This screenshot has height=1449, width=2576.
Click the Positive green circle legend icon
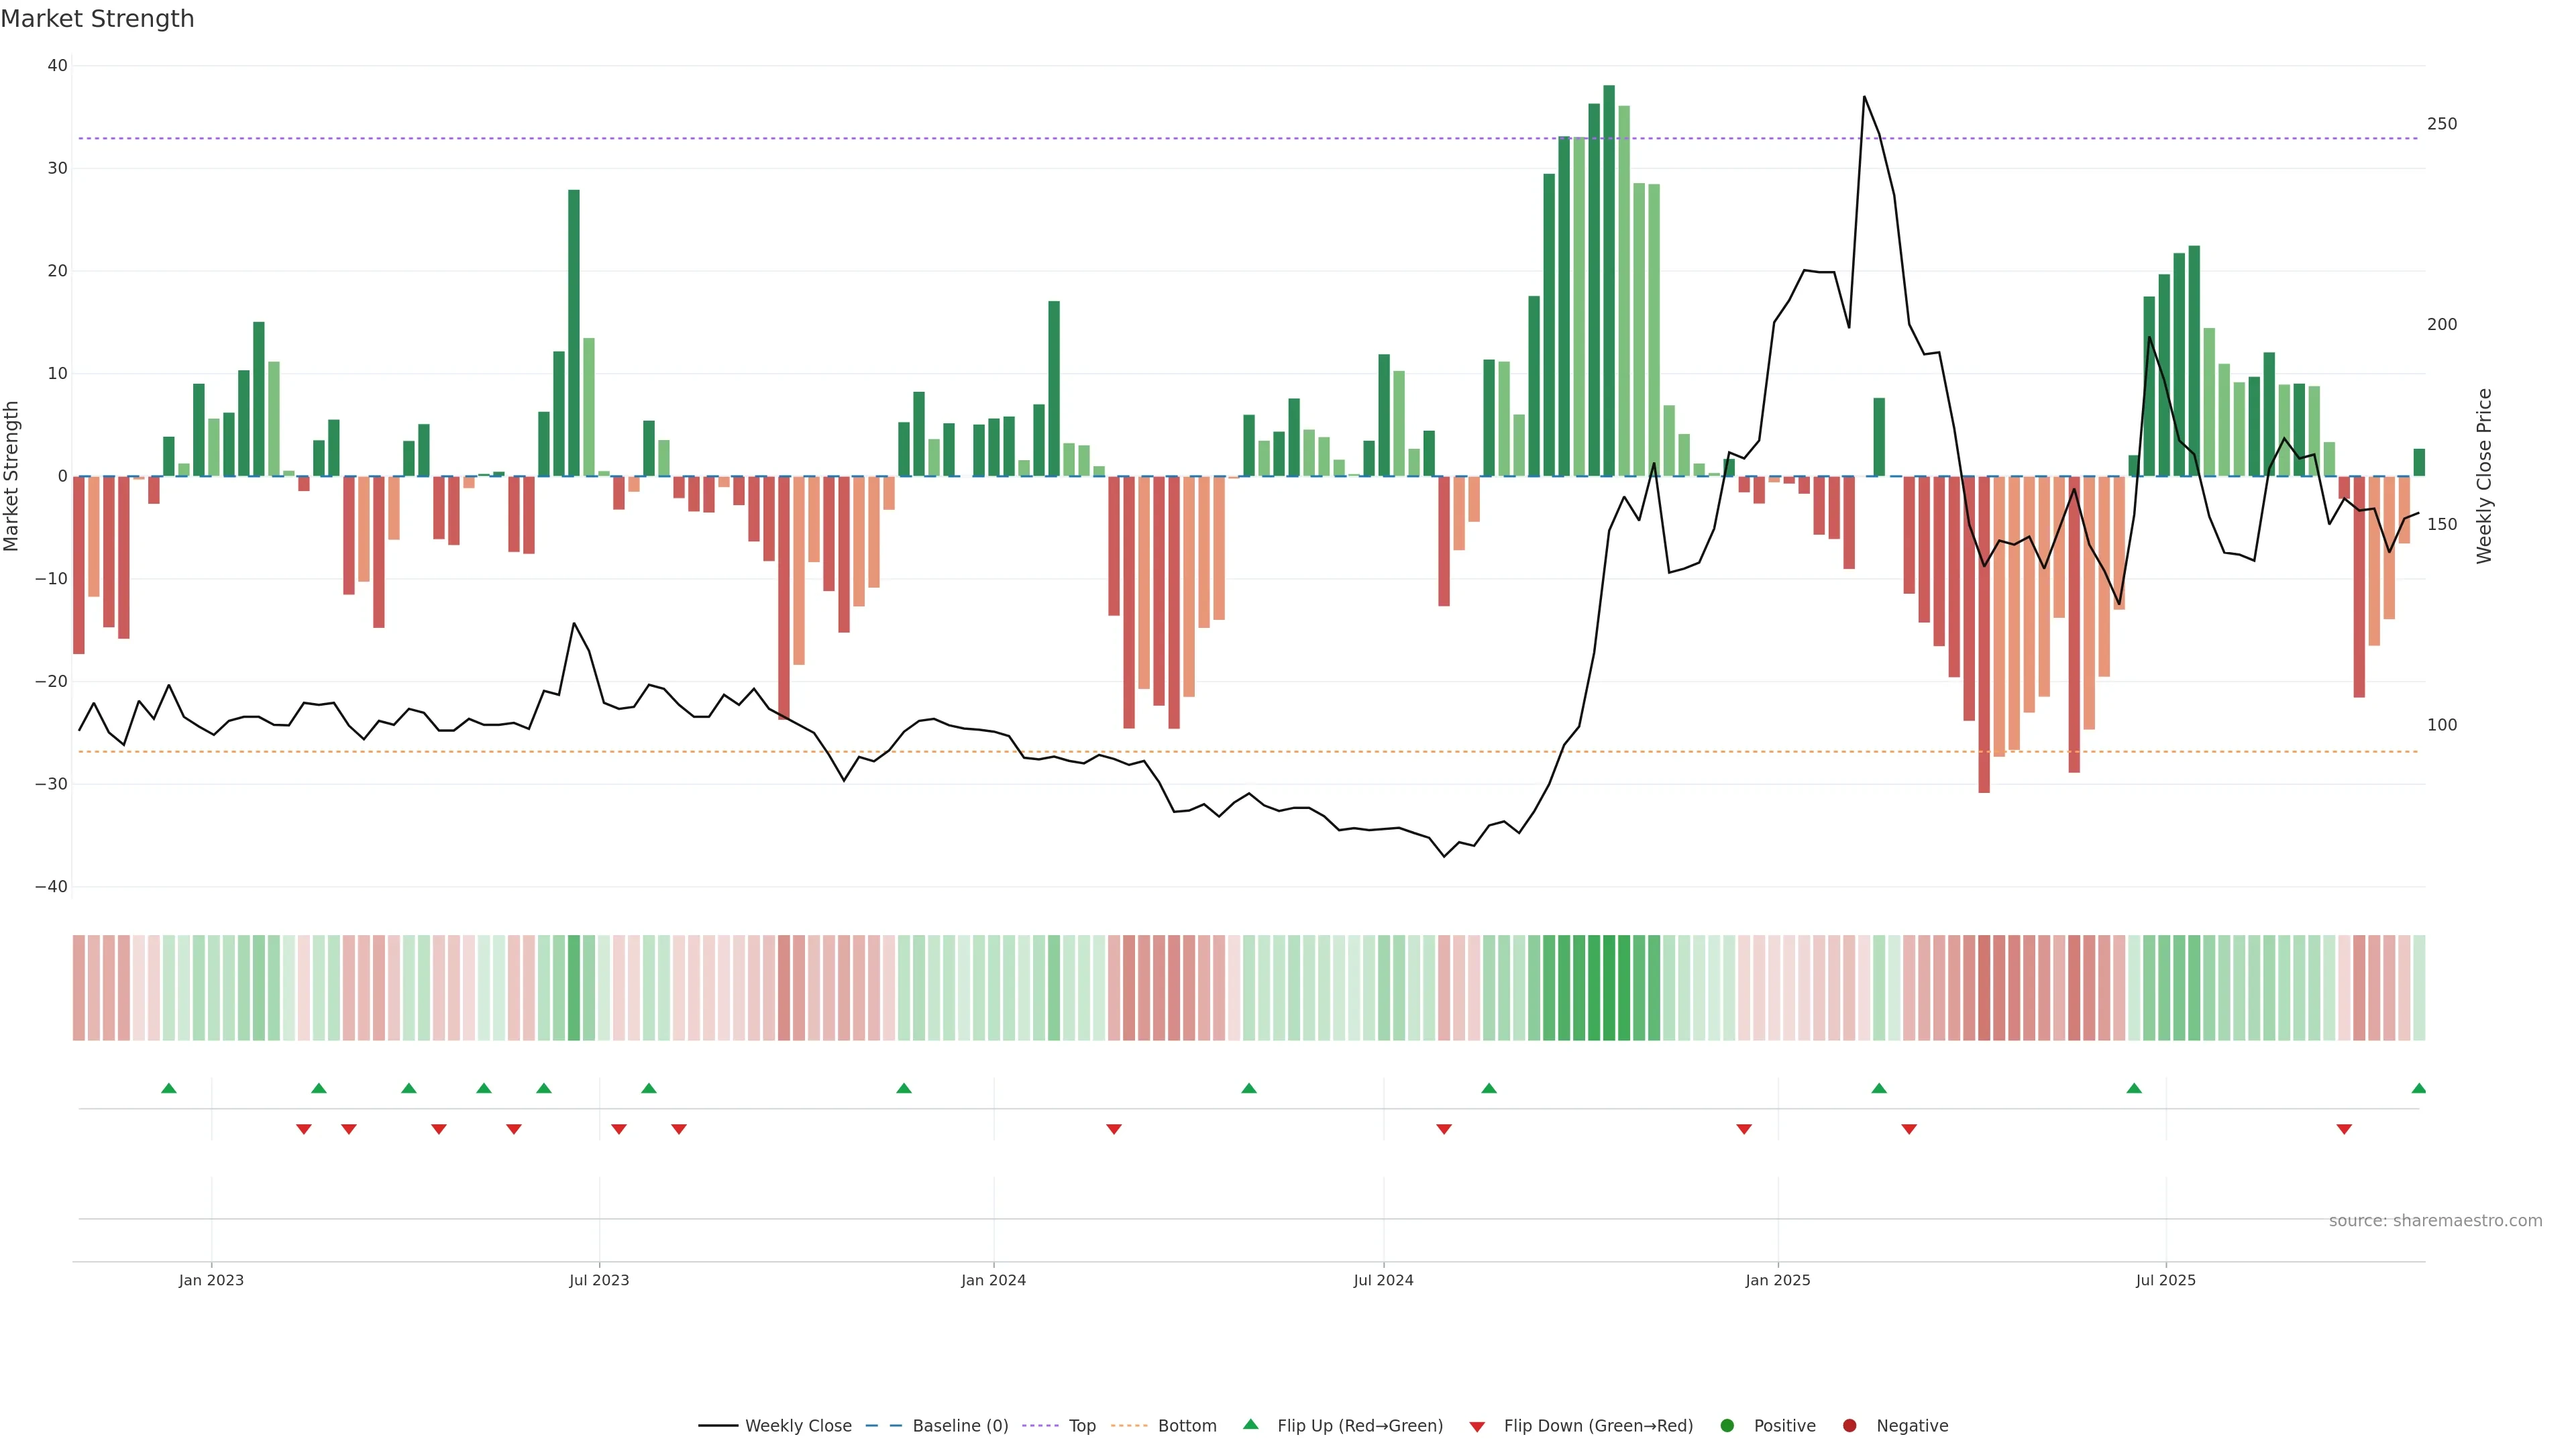click(x=1727, y=1426)
